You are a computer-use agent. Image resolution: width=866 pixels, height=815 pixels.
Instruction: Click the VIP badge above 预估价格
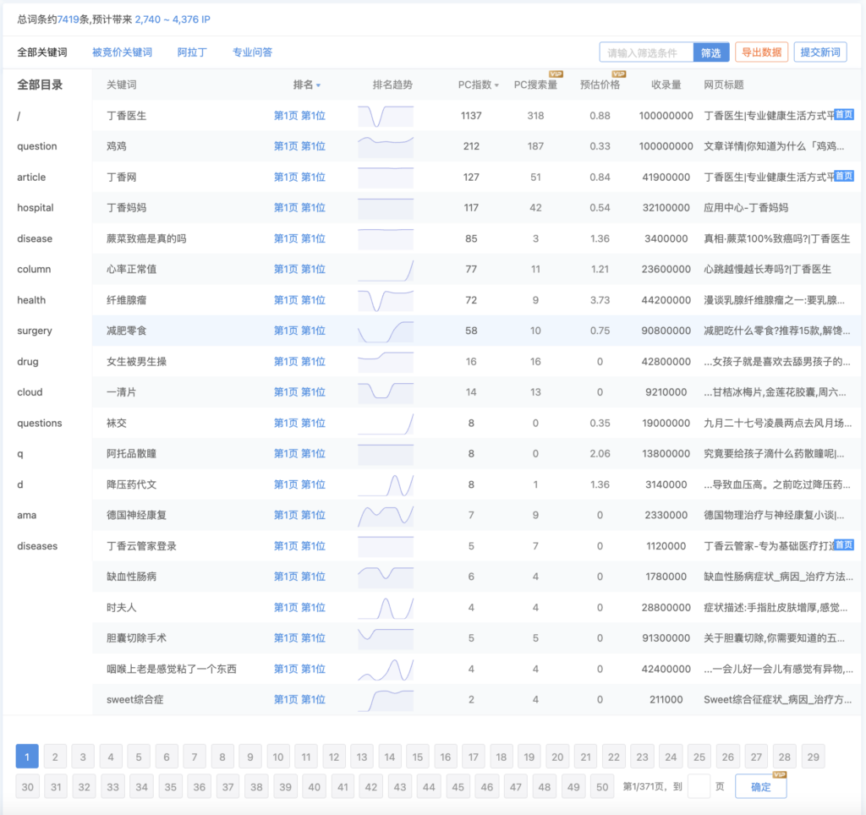pos(618,74)
